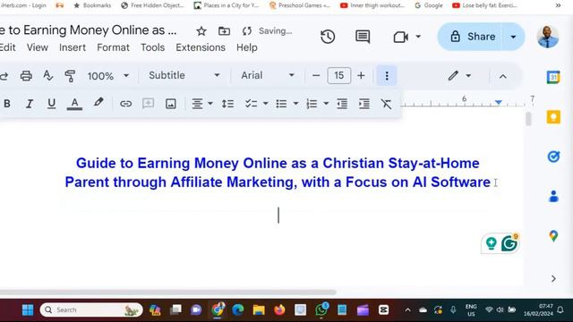The width and height of the screenshot is (573, 322).
Task: Open Google Tasks side panel
Action: pos(553,157)
